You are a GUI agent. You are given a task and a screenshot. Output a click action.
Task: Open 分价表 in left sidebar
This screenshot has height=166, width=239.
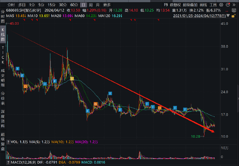3,98
